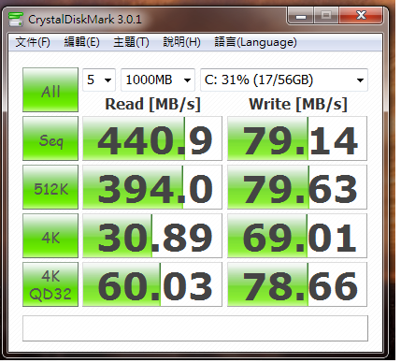Viewport: 401px width, 363px height.
Task: Expand the 1000MB test size dropdown
Action: point(158,80)
